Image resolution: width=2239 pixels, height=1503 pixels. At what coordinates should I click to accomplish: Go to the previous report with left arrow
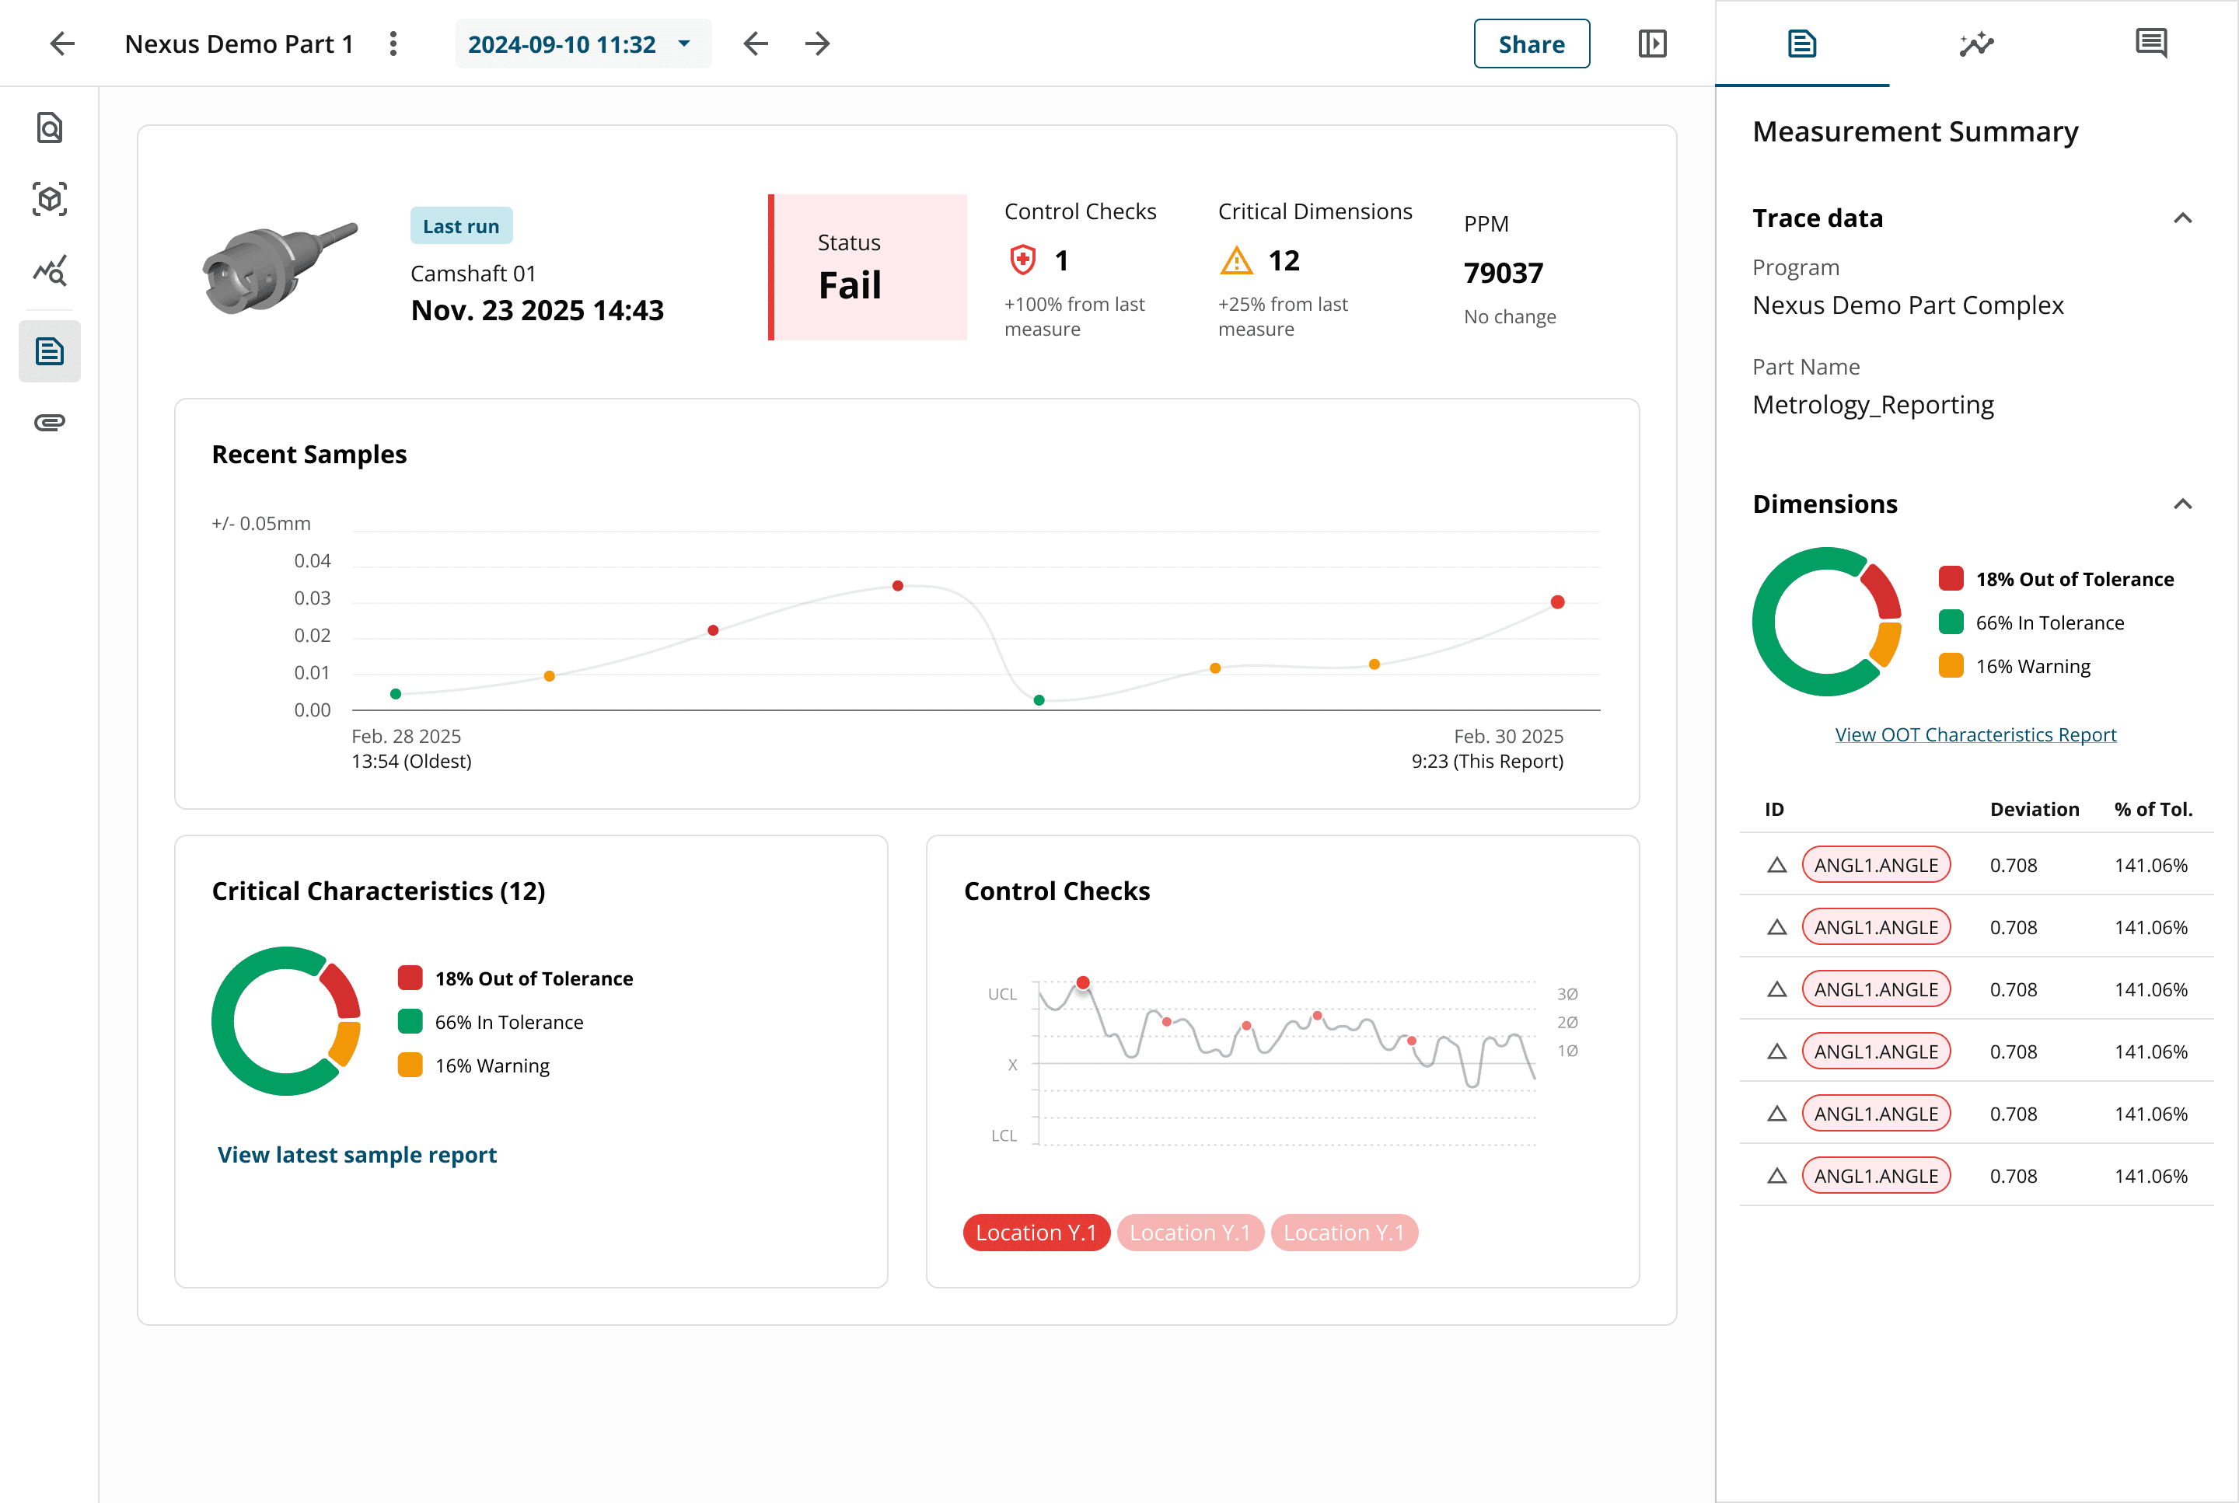pos(756,44)
